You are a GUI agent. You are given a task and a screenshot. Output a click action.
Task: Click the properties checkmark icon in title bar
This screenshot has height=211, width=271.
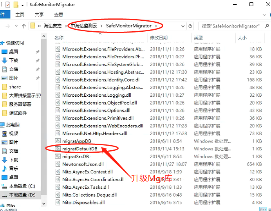click(7, 5)
